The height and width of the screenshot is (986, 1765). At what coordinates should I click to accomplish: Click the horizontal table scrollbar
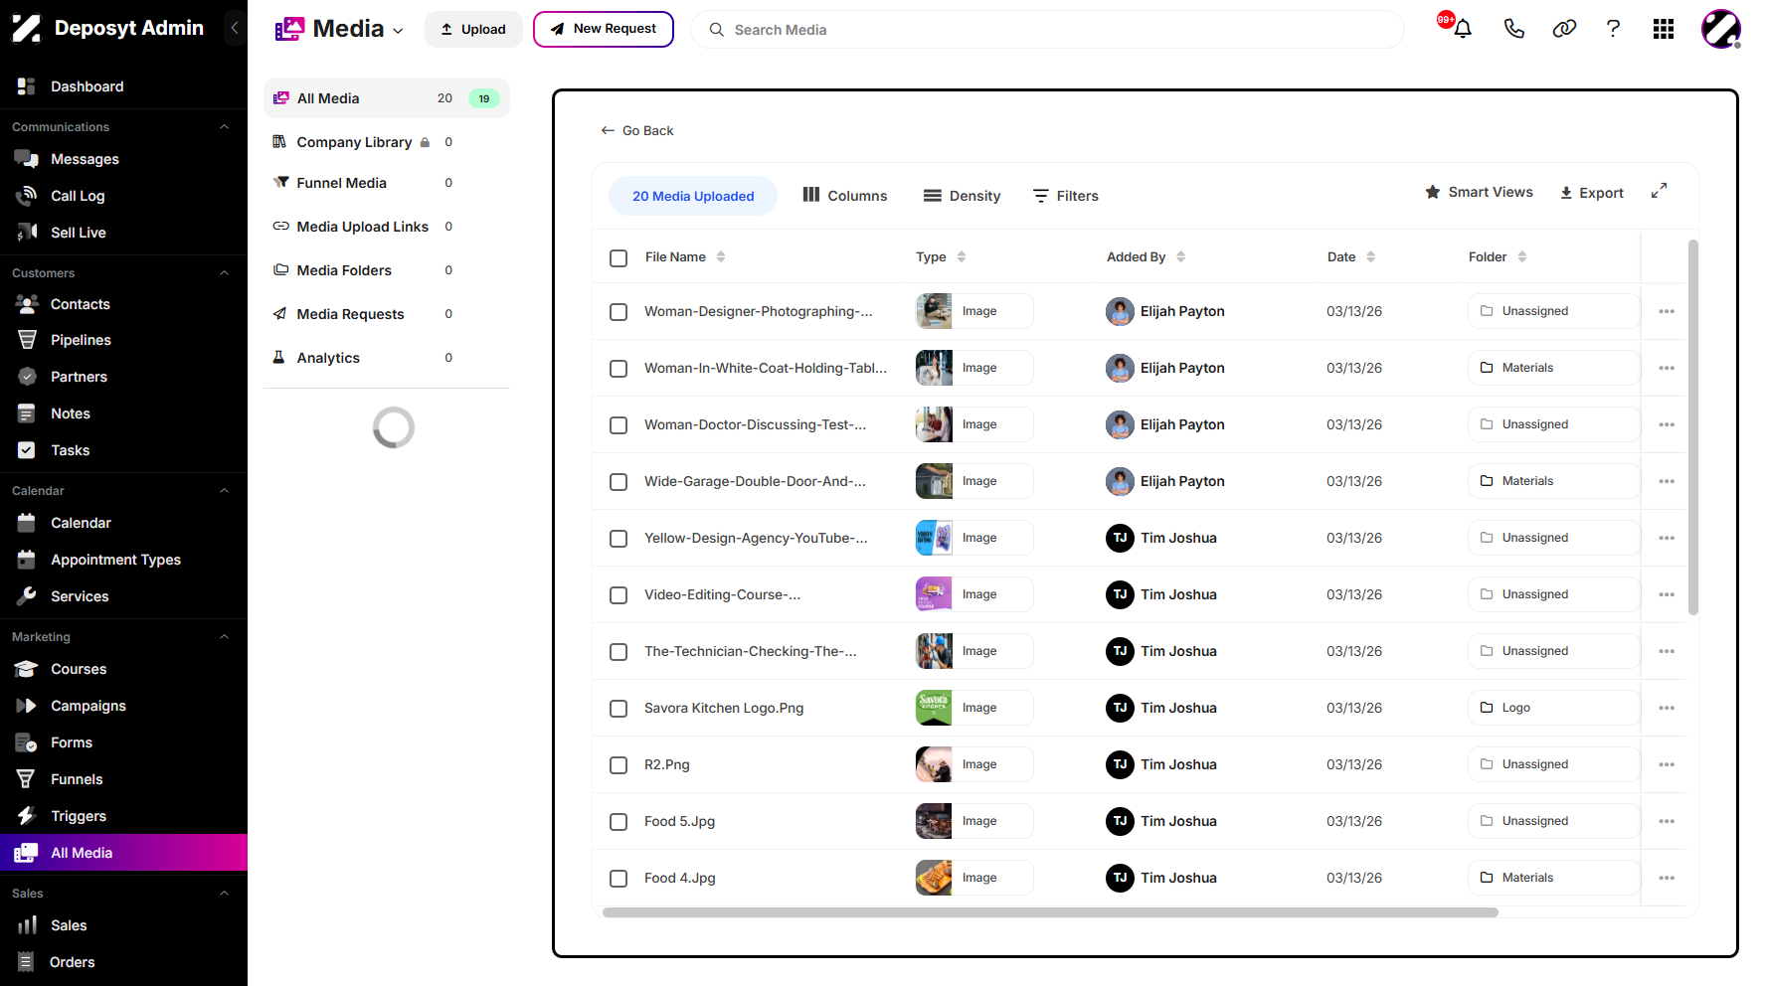click(1050, 912)
